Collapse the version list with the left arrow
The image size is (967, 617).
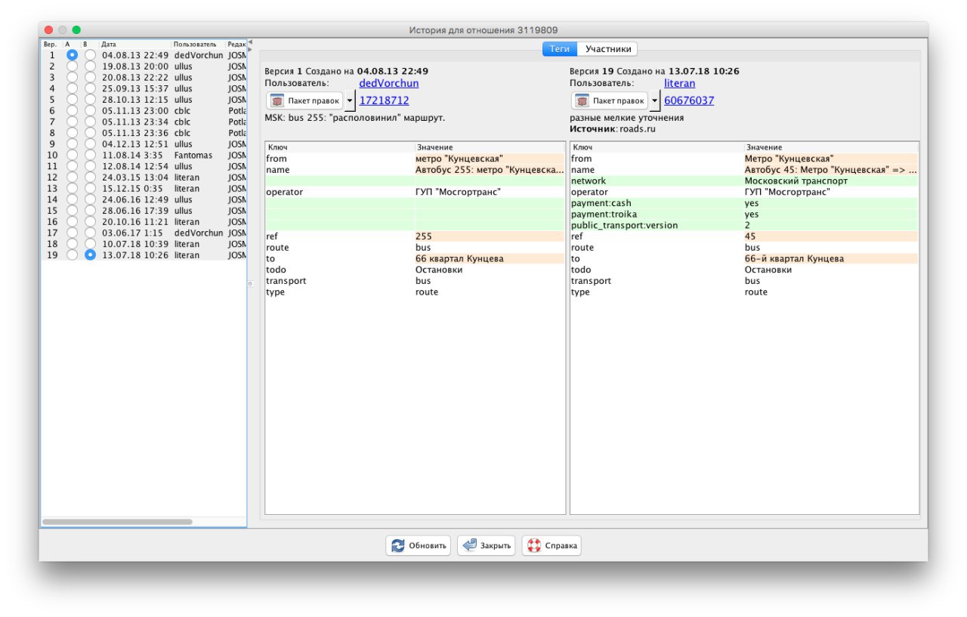250,42
